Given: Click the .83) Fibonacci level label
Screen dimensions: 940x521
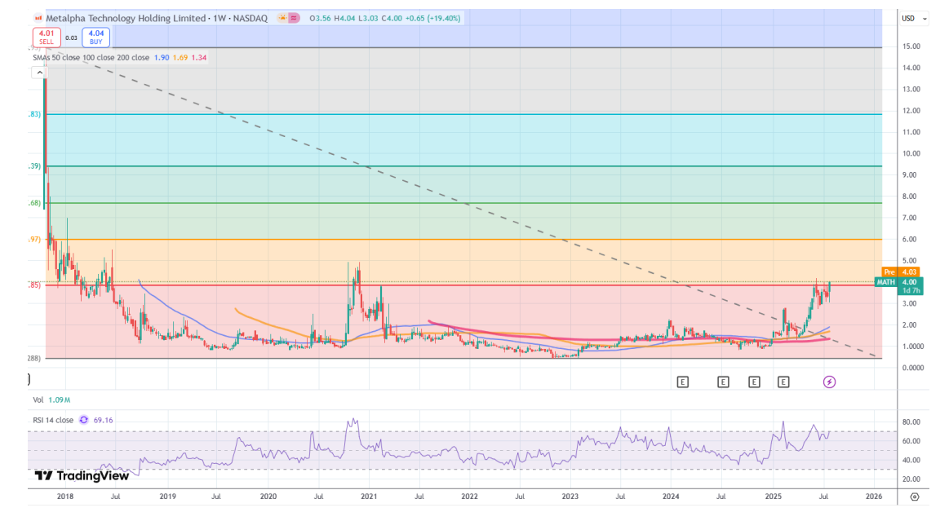Looking at the screenshot, I should pos(35,114).
